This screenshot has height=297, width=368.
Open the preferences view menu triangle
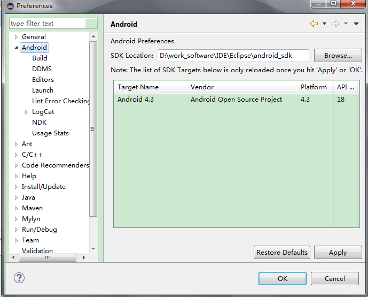tap(356, 24)
